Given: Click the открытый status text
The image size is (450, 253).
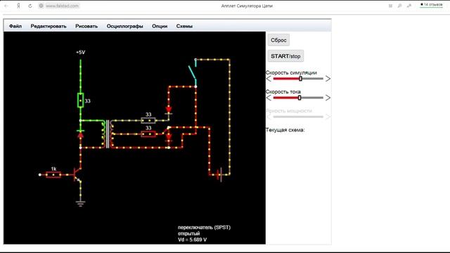Looking at the screenshot, I should pyautogui.click(x=188, y=233).
